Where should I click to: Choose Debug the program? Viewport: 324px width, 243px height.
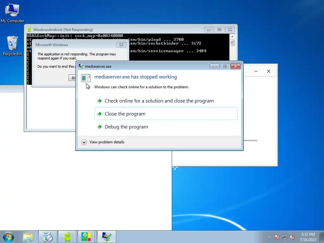[x=166, y=127]
